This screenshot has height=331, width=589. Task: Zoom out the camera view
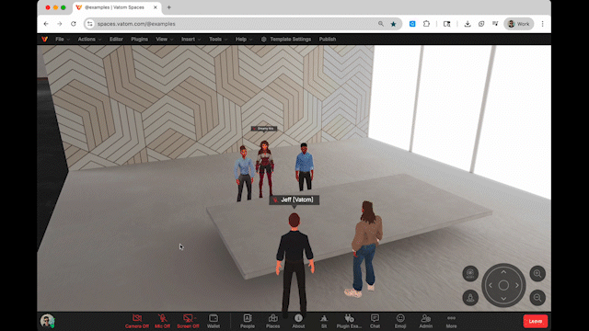[537, 298]
